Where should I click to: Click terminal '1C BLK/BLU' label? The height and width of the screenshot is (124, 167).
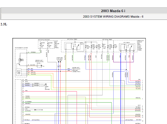coord(26,83)
